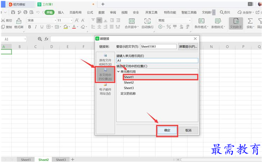
Task: Open Print Preview from quick access toolbar
Action: click(31, 12)
